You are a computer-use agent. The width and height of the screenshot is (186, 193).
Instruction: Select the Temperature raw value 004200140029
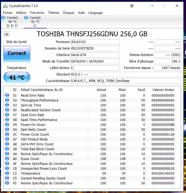click(163, 174)
